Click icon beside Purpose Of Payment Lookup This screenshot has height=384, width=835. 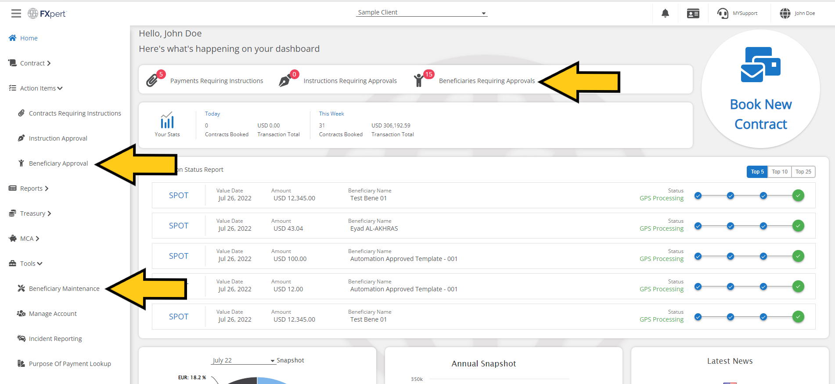21,363
